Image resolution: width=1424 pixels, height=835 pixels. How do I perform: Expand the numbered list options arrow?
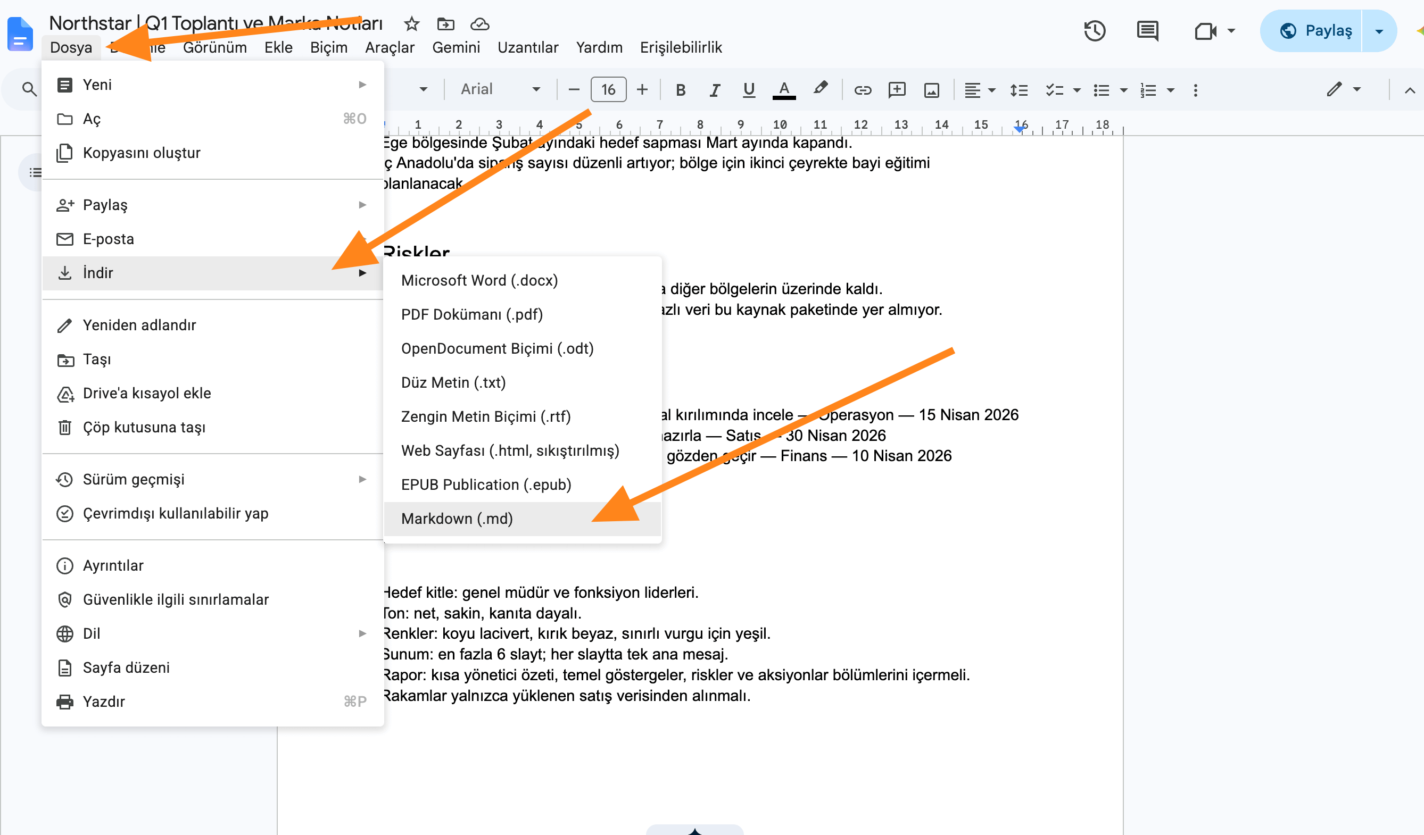pyautogui.click(x=1171, y=90)
